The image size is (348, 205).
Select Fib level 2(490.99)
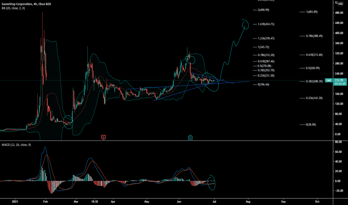pos(264,10)
